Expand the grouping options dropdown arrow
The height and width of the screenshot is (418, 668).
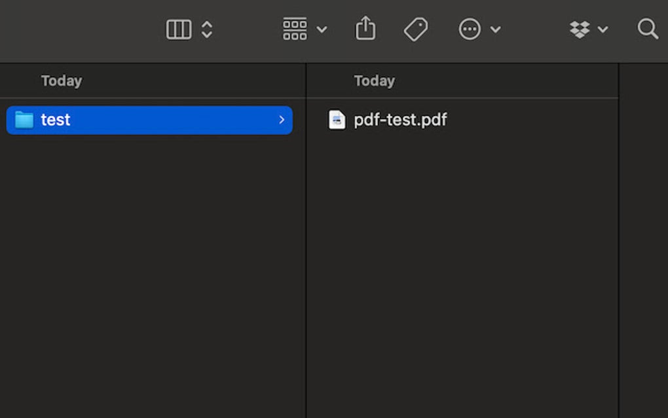pos(321,30)
